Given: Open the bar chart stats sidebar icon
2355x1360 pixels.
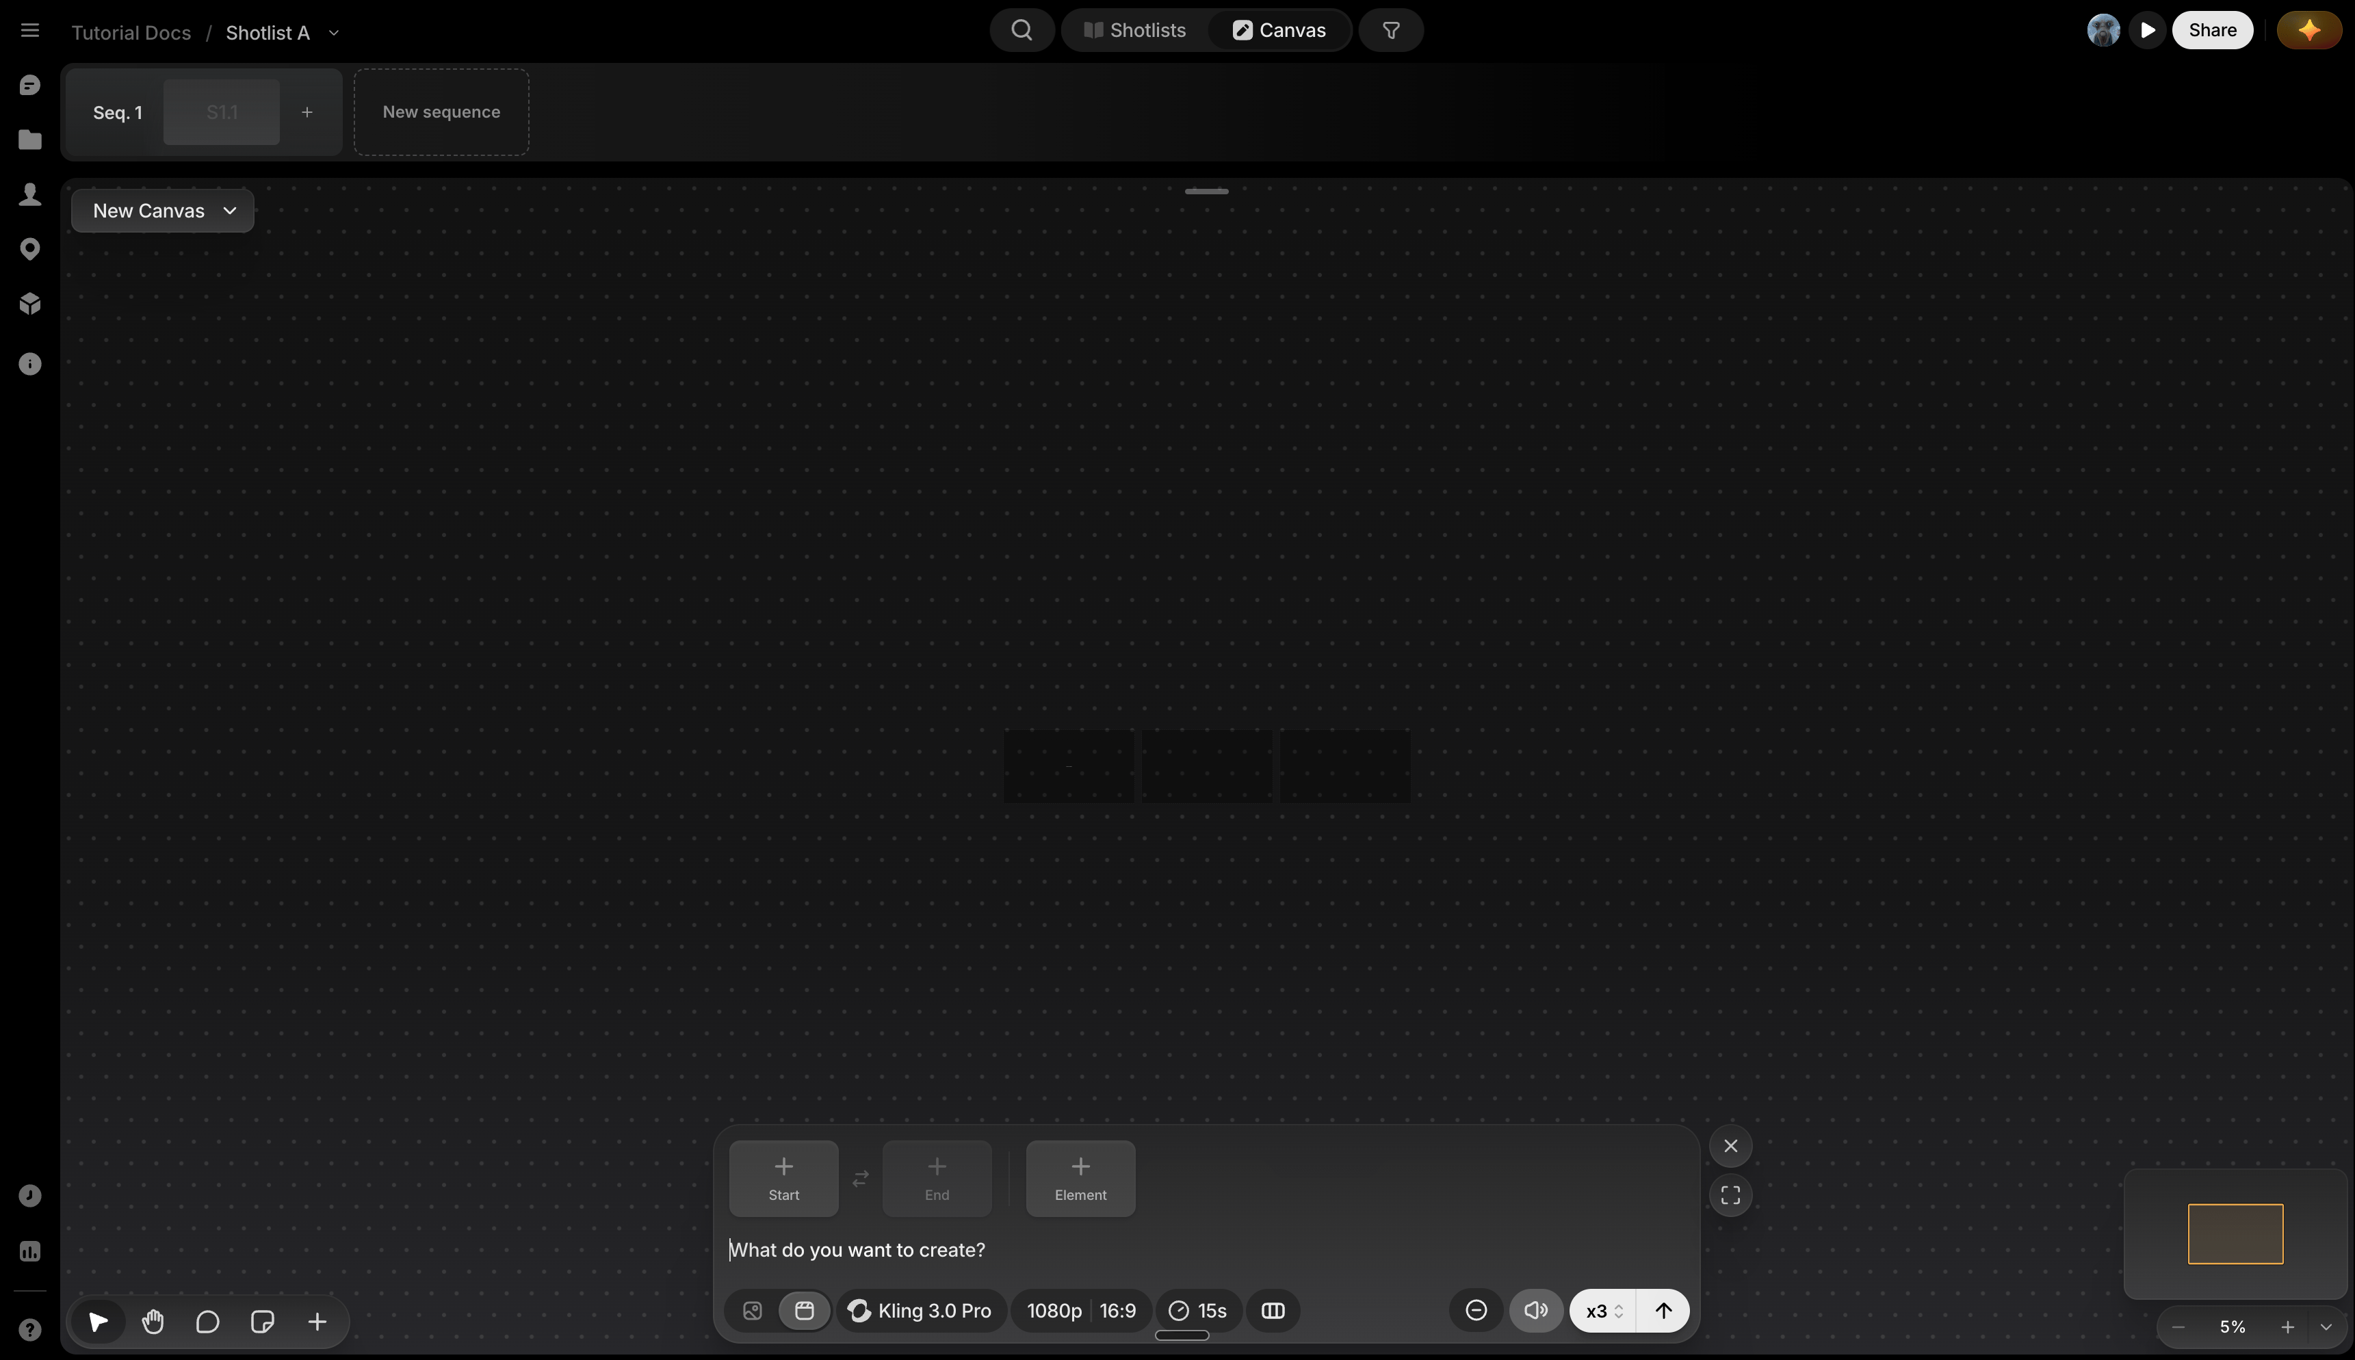Looking at the screenshot, I should tap(30, 1252).
